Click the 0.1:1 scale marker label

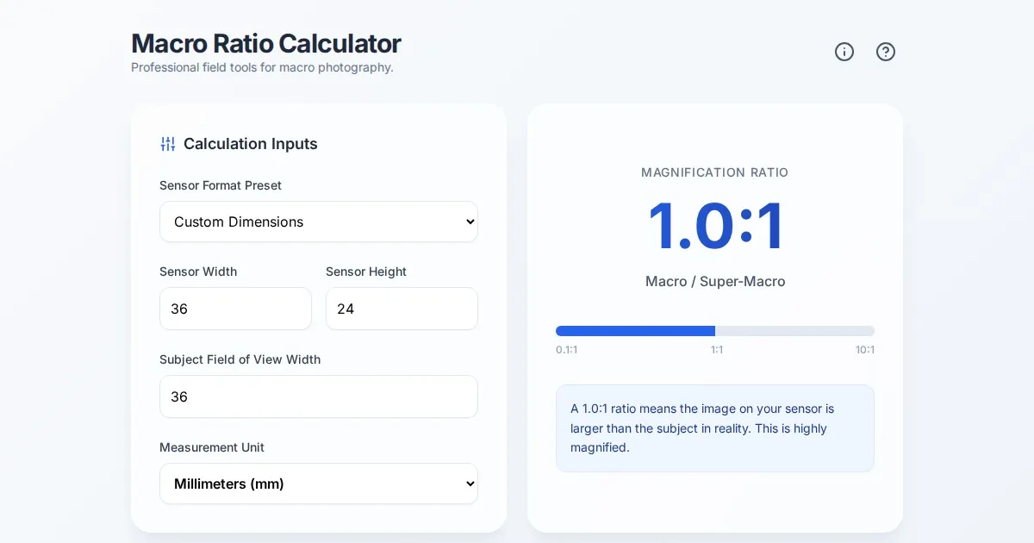coord(566,350)
